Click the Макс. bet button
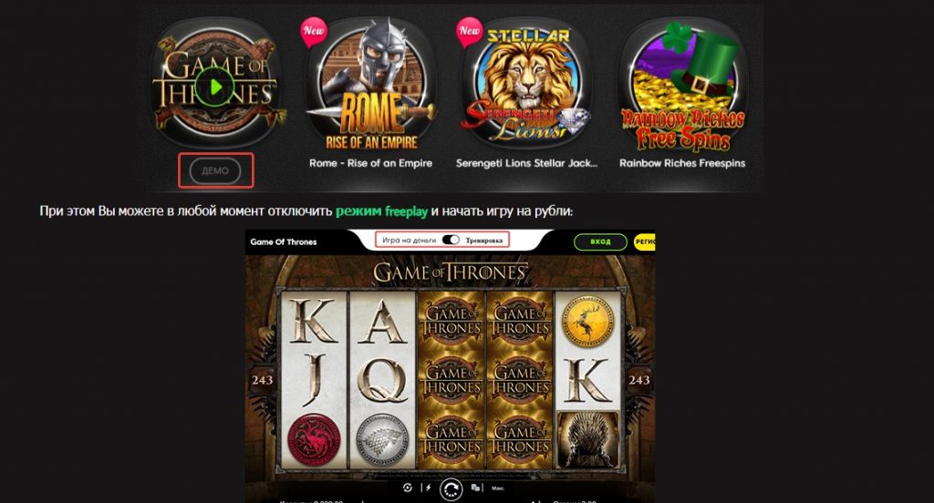This screenshot has height=503, width=934. (498, 488)
